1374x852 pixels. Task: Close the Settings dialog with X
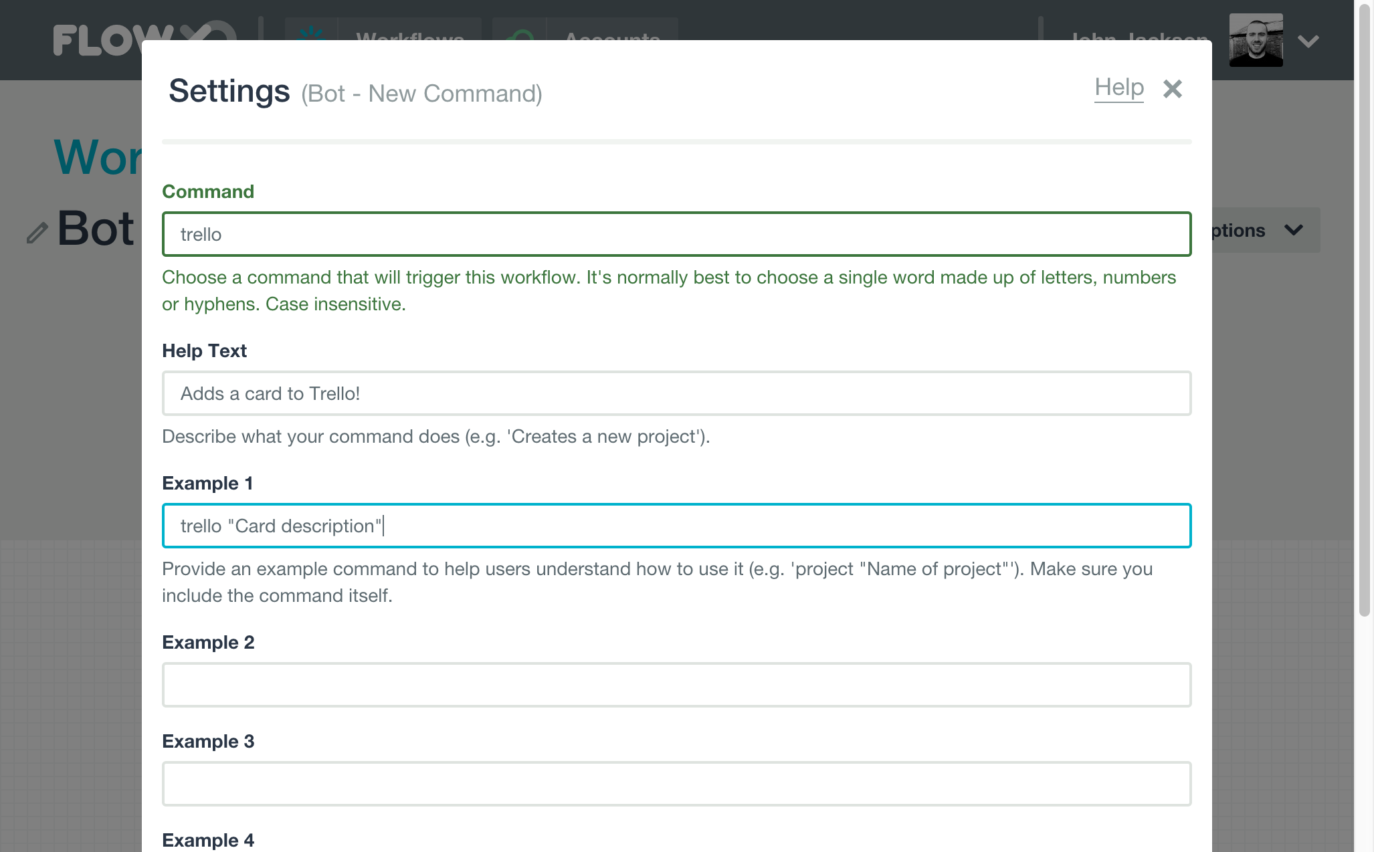pos(1172,89)
